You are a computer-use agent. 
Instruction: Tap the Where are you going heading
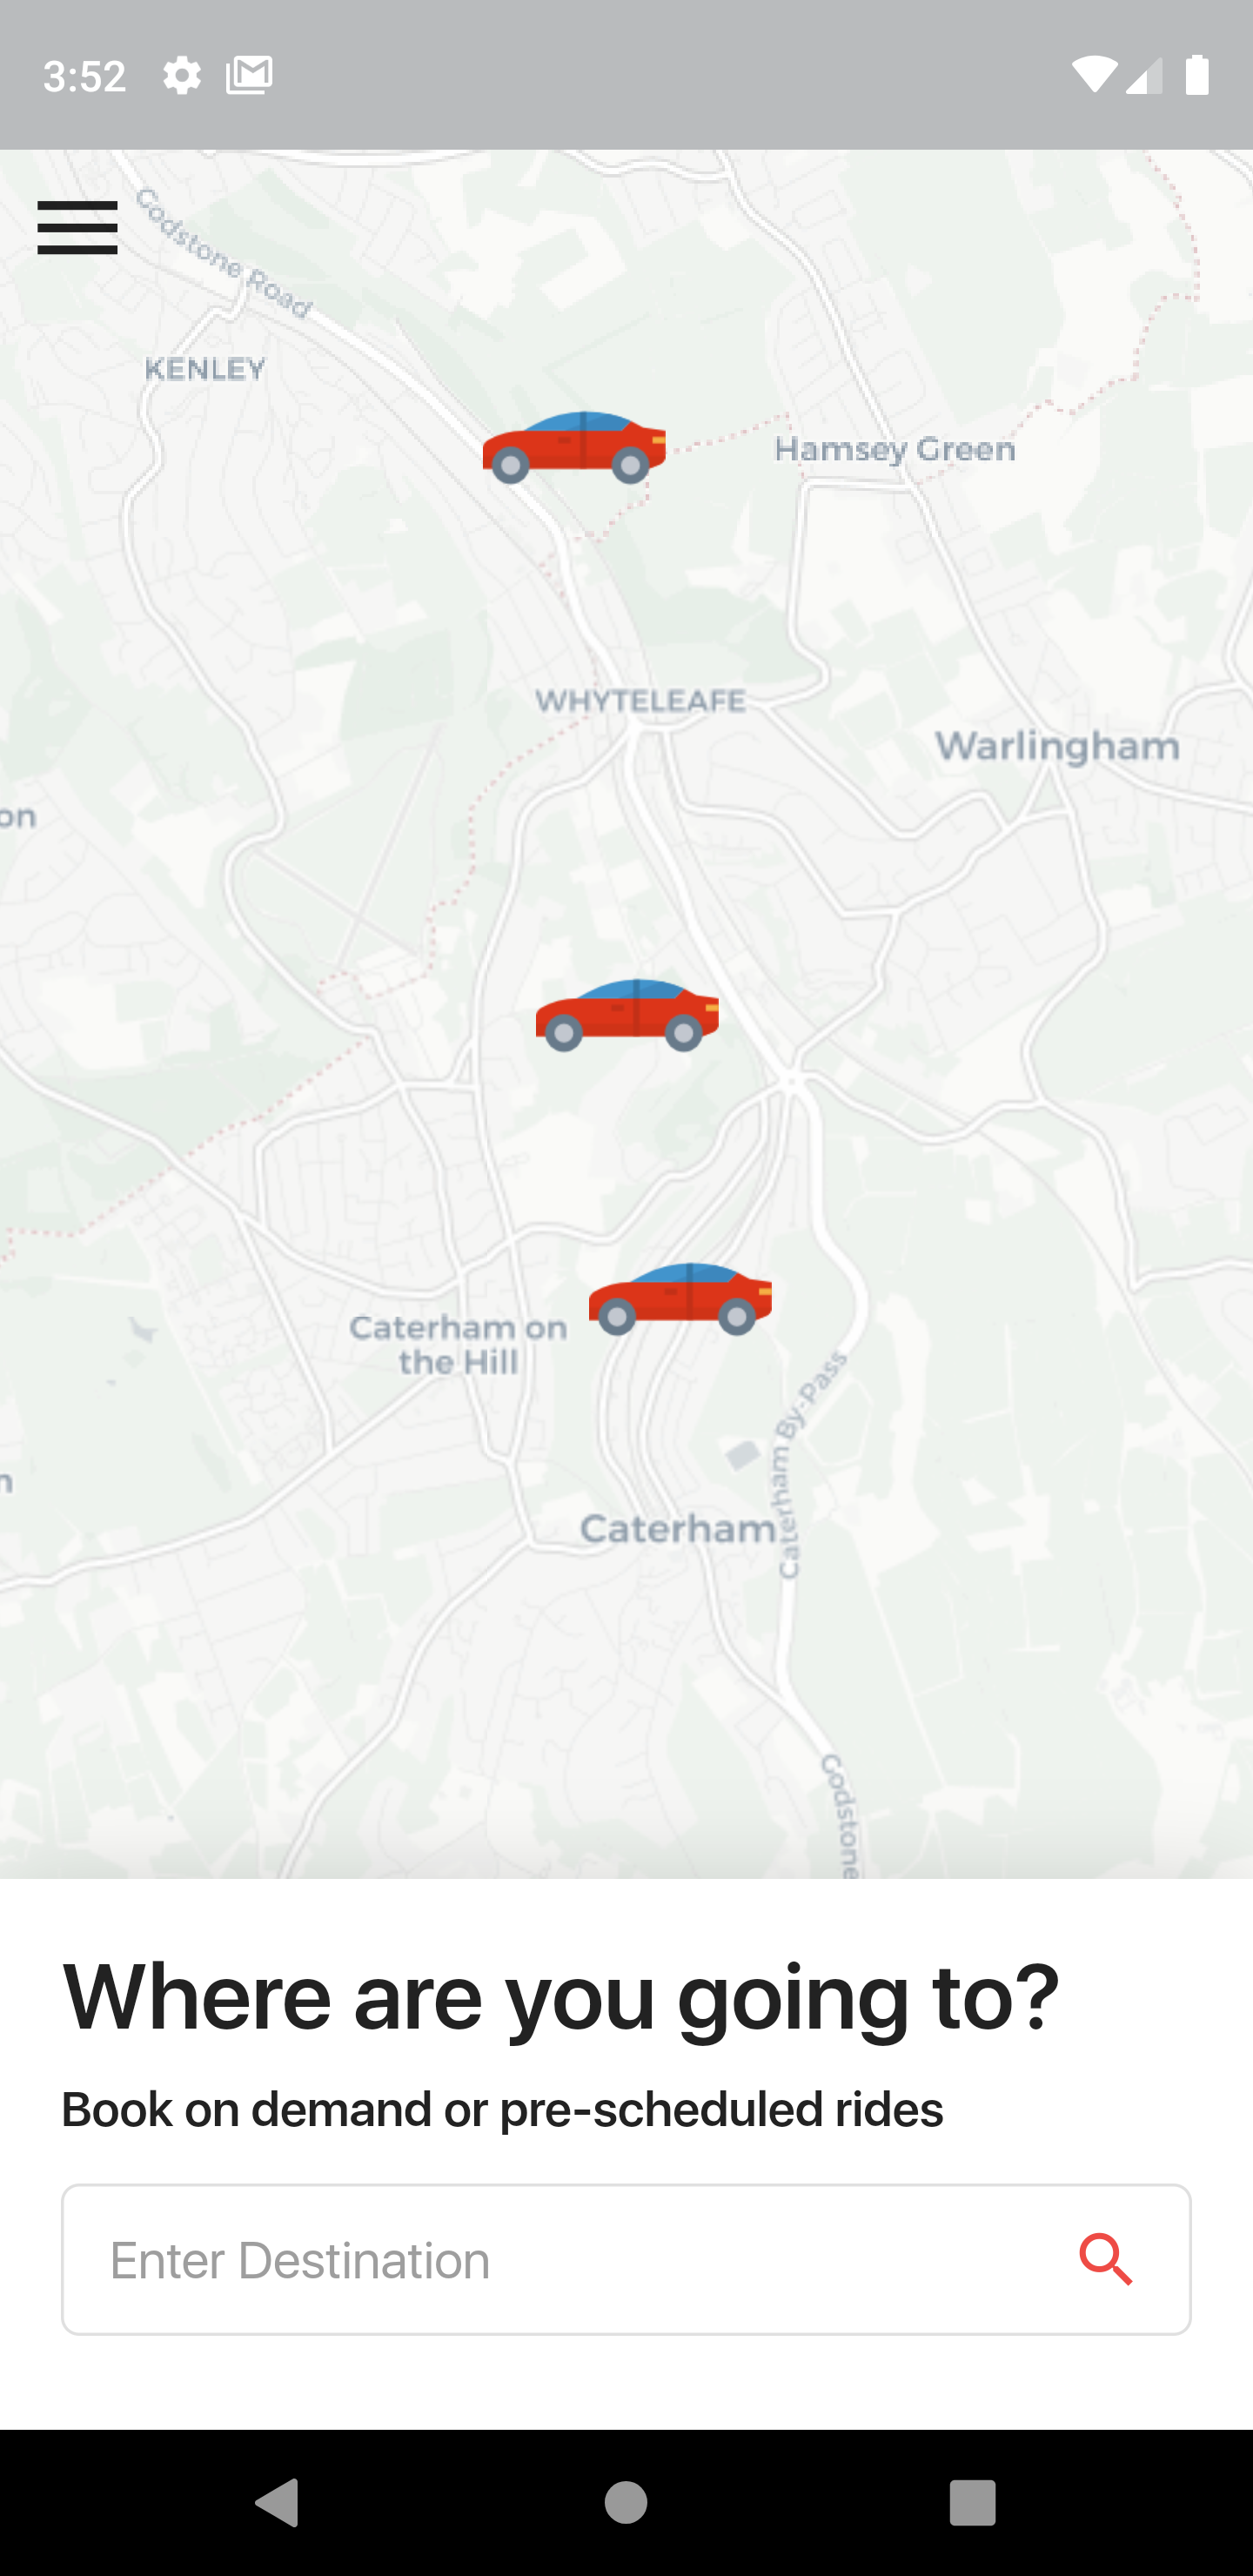[560, 1996]
